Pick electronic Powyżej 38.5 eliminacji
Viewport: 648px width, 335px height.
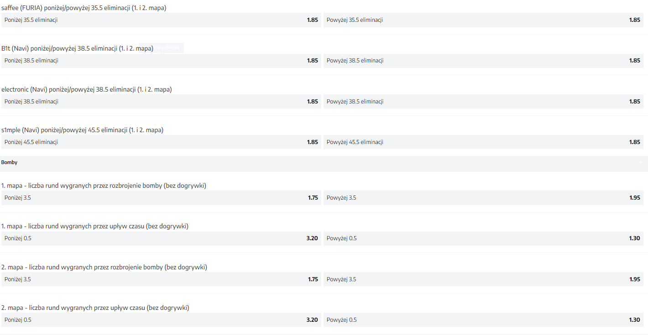(x=483, y=102)
